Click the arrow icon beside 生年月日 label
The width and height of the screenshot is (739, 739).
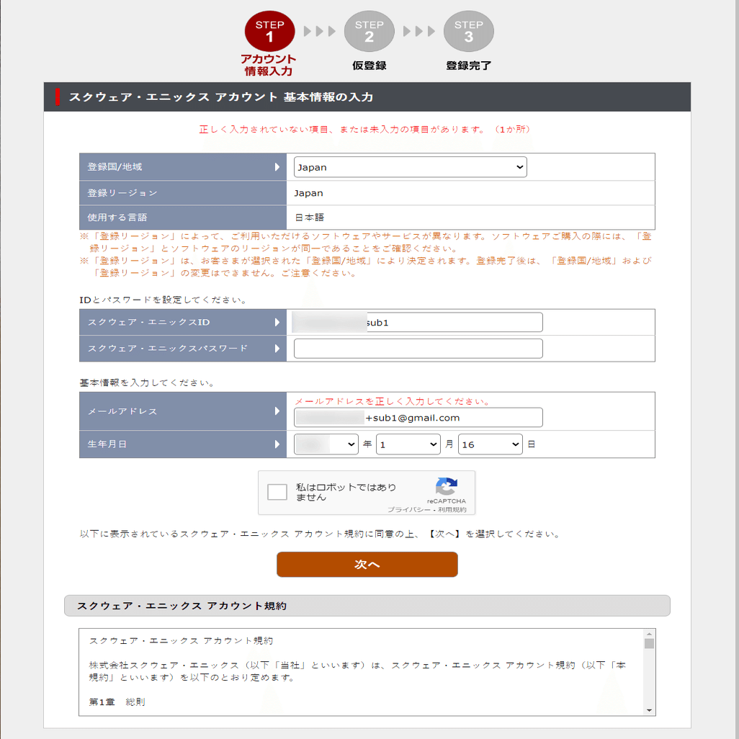click(x=277, y=444)
